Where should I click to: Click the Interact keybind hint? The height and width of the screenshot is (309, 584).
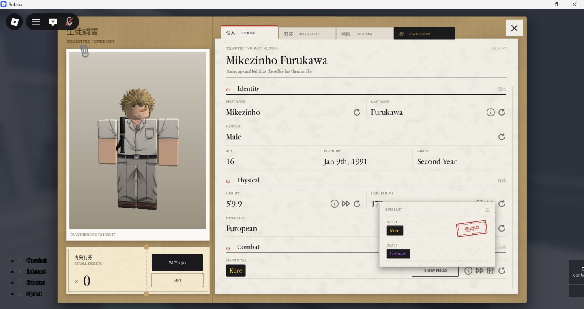pos(36,272)
